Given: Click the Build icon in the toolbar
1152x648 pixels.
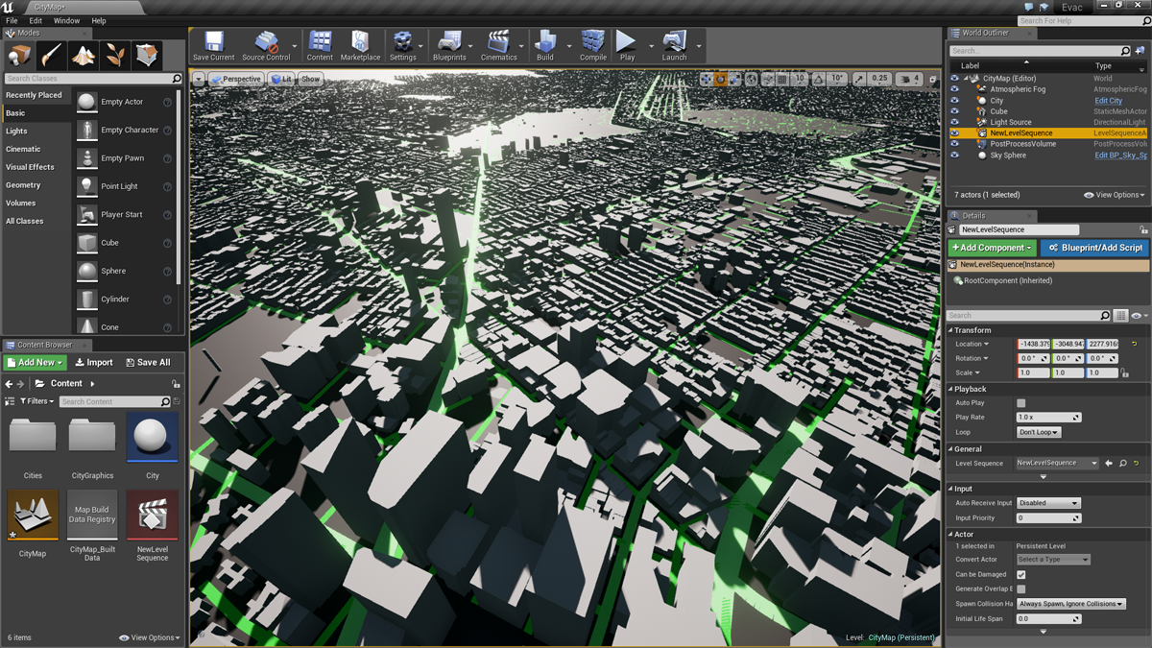Looking at the screenshot, I should pyautogui.click(x=546, y=42).
